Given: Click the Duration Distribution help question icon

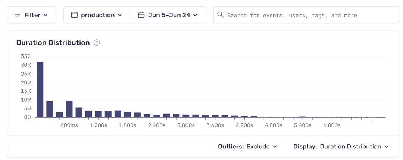Looking at the screenshot, I should tap(97, 43).
